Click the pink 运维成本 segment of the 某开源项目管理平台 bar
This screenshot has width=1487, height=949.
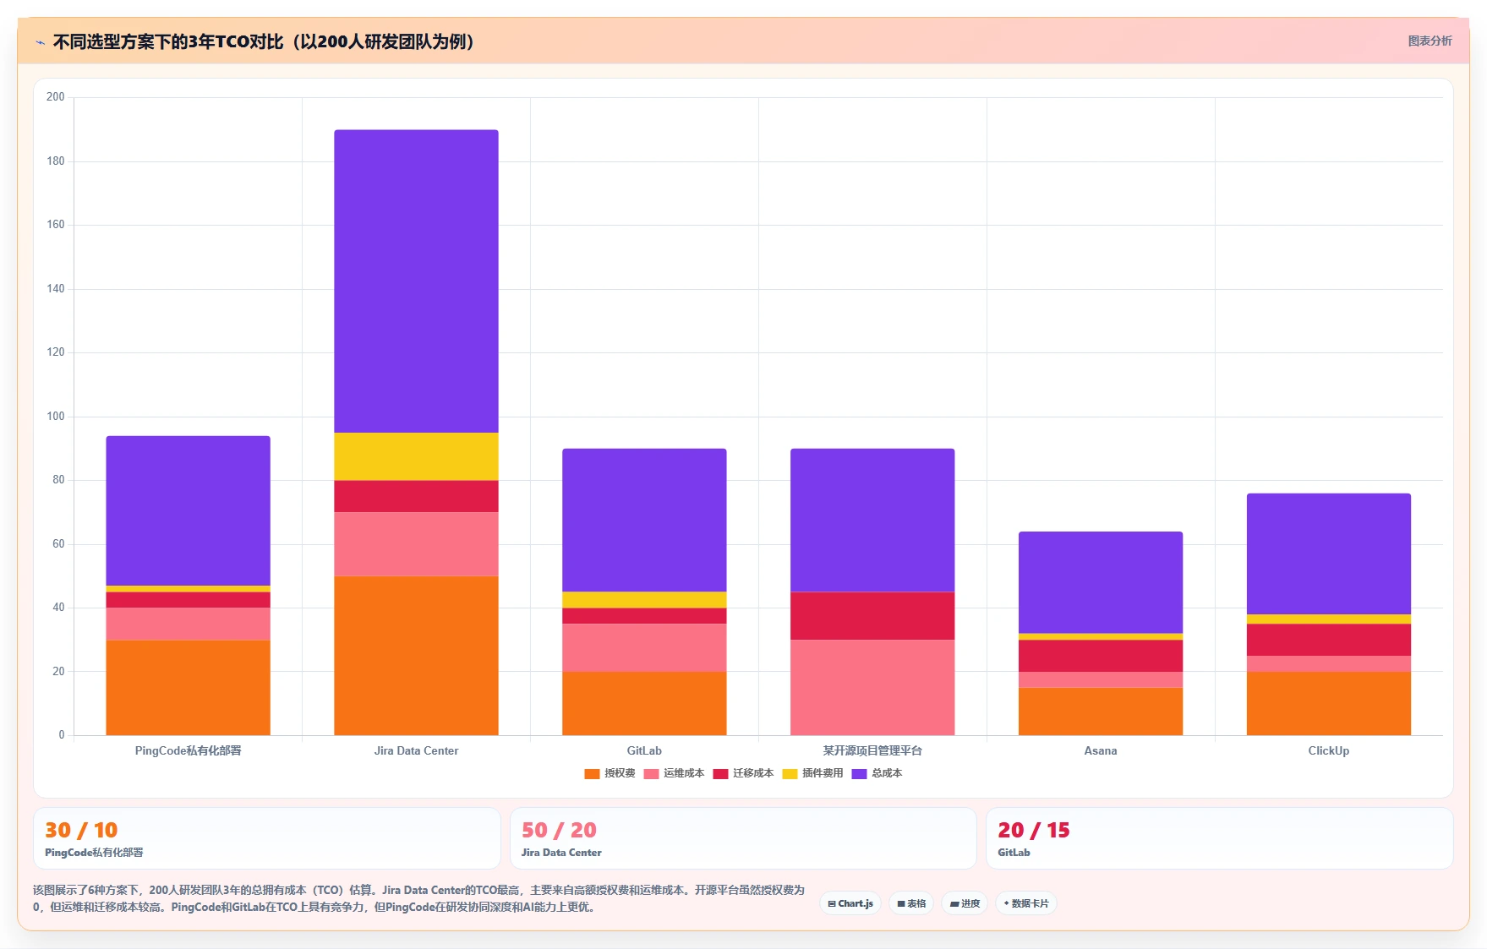click(872, 687)
